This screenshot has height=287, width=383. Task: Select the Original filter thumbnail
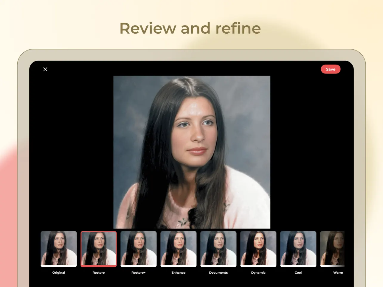[x=59, y=249]
